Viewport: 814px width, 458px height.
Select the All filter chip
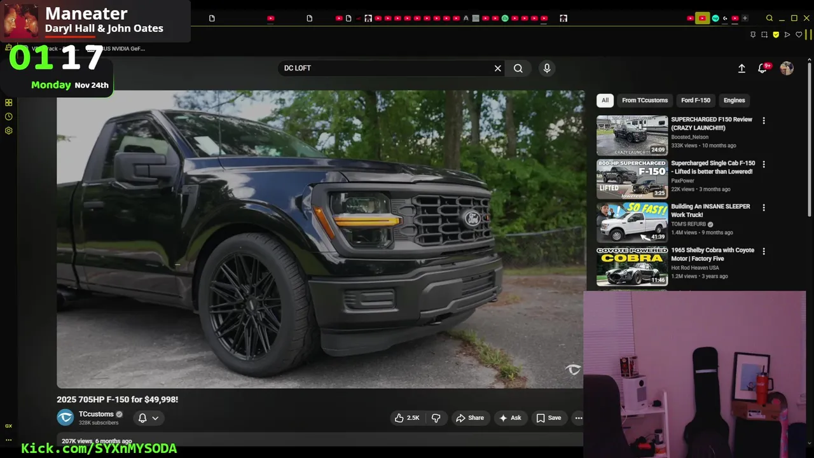605,101
